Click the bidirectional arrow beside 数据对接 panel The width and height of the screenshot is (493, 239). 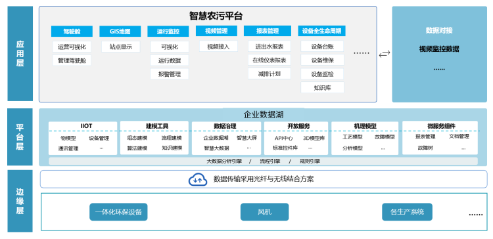pos(385,54)
